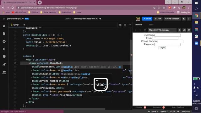The height and width of the screenshot is (113, 201).
Task: Open the GitHub icon in the sidebar
Action: tap(4, 56)
